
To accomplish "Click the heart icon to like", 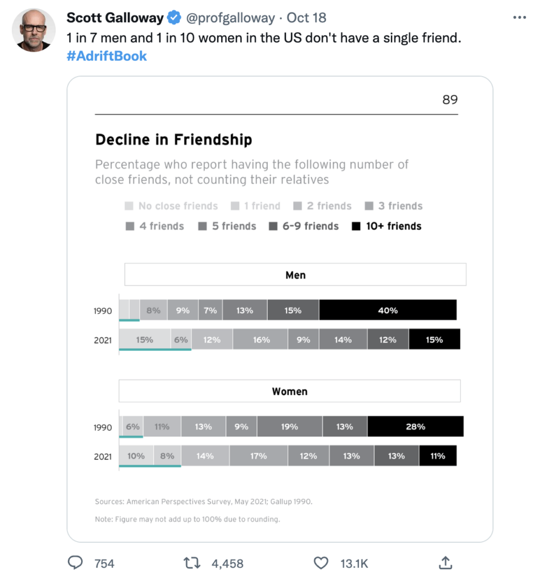I will pyautogui.click(x=321, y=563).
